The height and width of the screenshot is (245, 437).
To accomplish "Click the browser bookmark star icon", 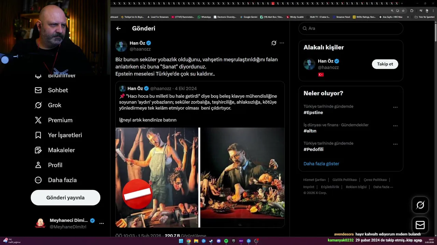I will click(403, 11).
